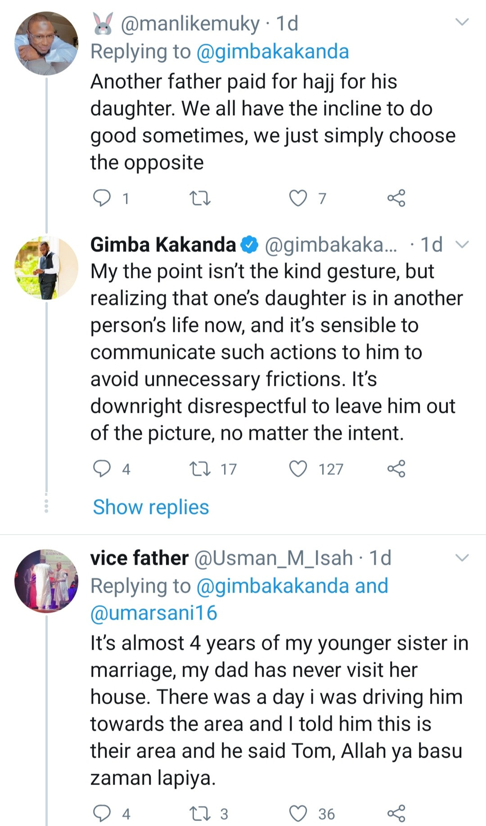Retweet Gimba Kakanda's tweet with 17 retweets

(200, 469)
